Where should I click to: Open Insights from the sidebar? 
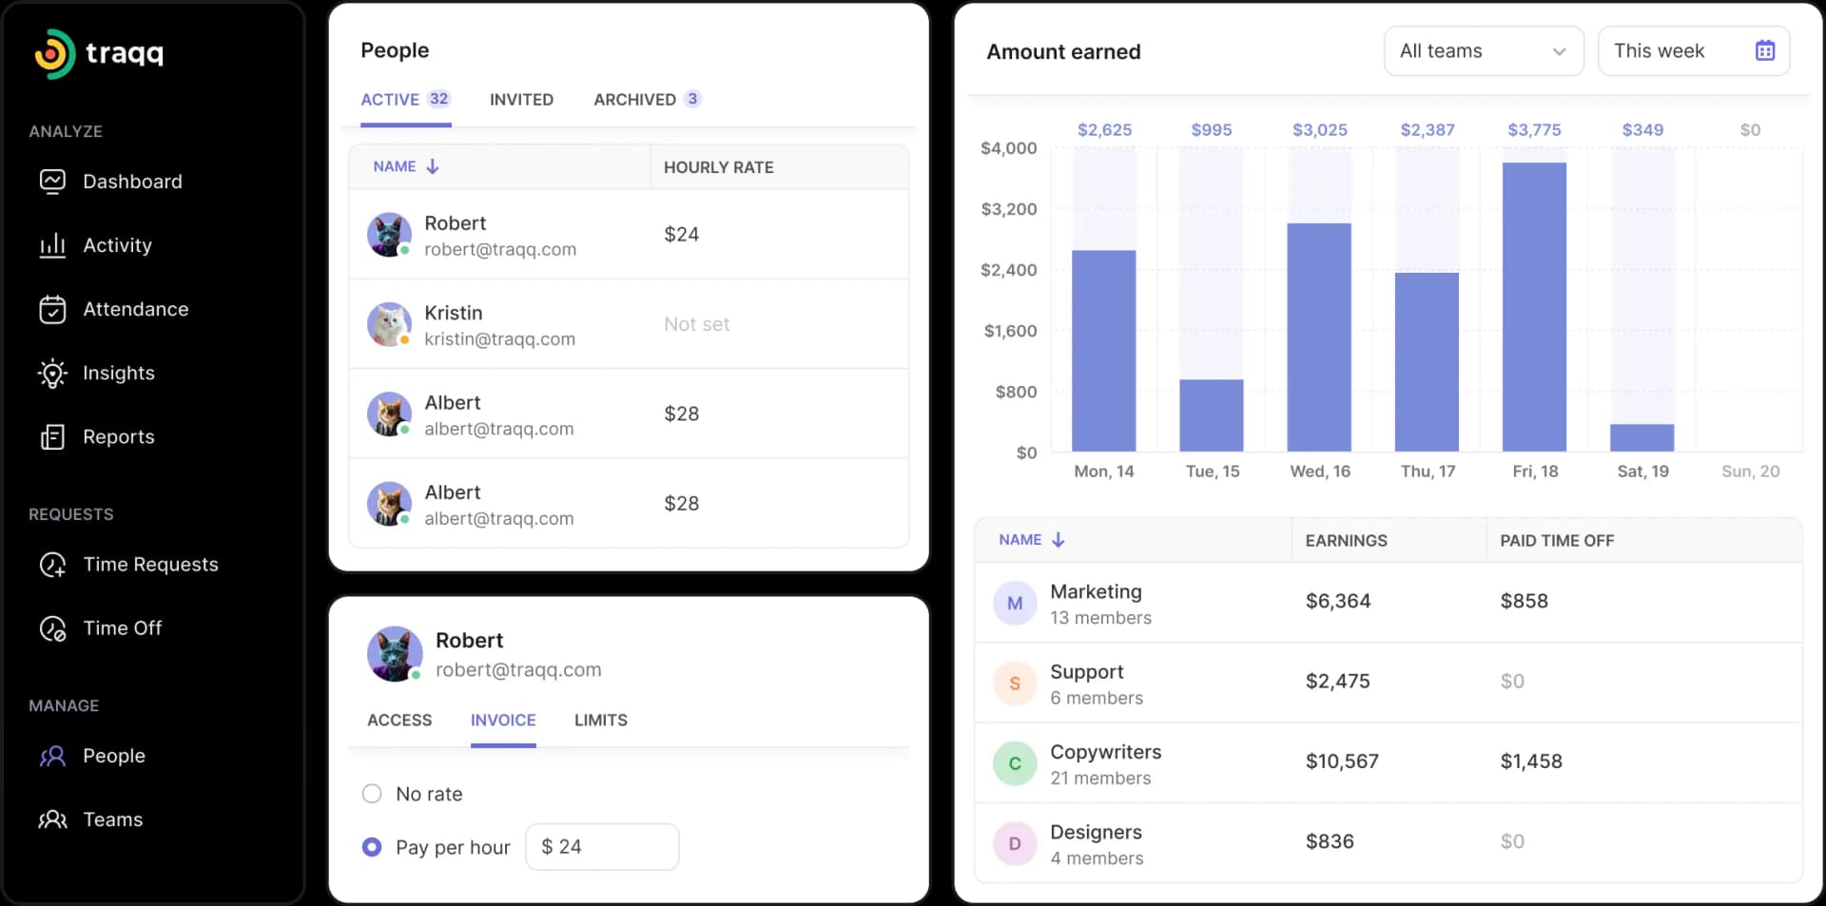119,373
